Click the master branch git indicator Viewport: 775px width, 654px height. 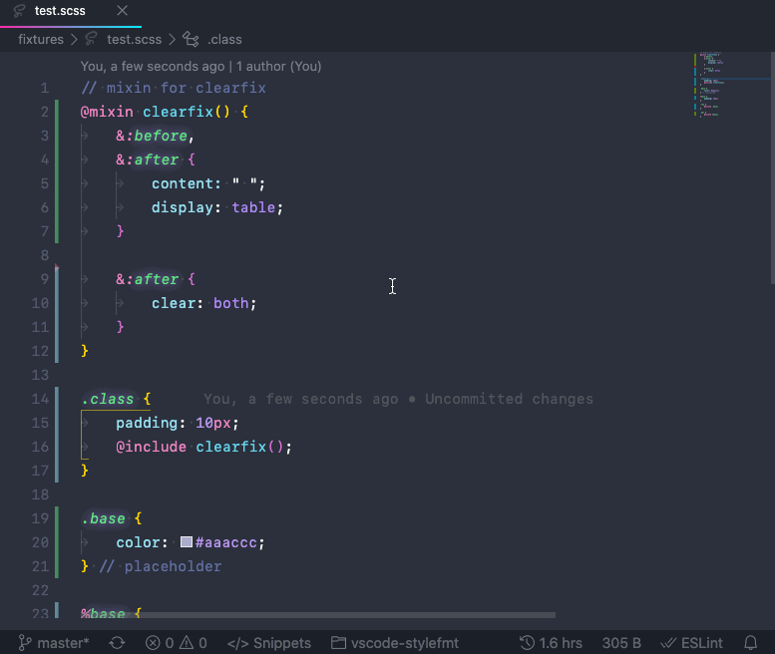54,643
